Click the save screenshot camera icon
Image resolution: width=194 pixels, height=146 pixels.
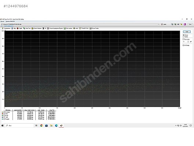pos(178,24)
